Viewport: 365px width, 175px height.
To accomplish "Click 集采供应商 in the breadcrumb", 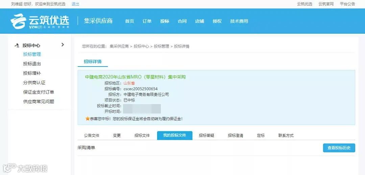I will (x=119, y=46).
